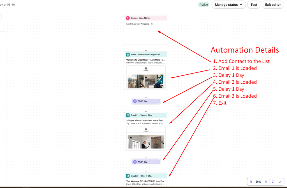Image resolution: width=287 pixels, height=188 pixels.
Task: Open three-dot menu on Email 2 step
Action: pyautogui.click(x=164, y=115)
